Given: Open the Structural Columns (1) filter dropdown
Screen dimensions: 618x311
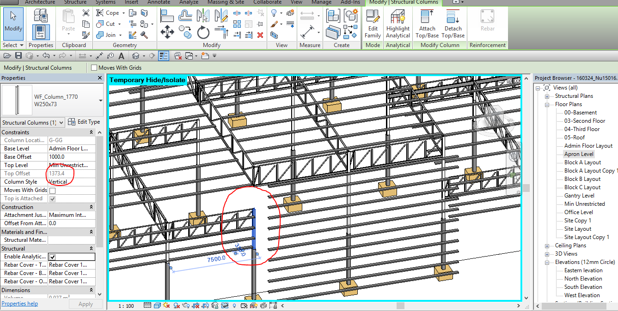Looking at the screenshot, I should point(61,122).
